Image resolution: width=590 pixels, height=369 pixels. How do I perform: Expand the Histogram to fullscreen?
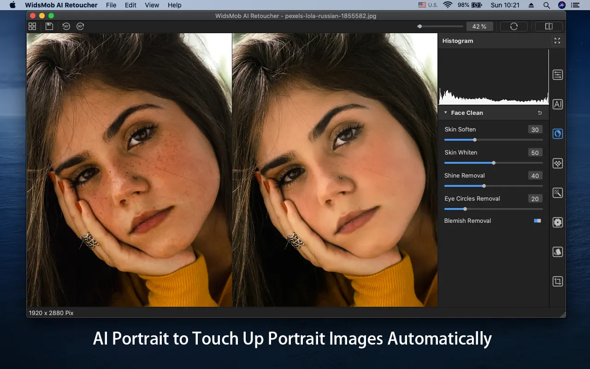tap(557, 41)
